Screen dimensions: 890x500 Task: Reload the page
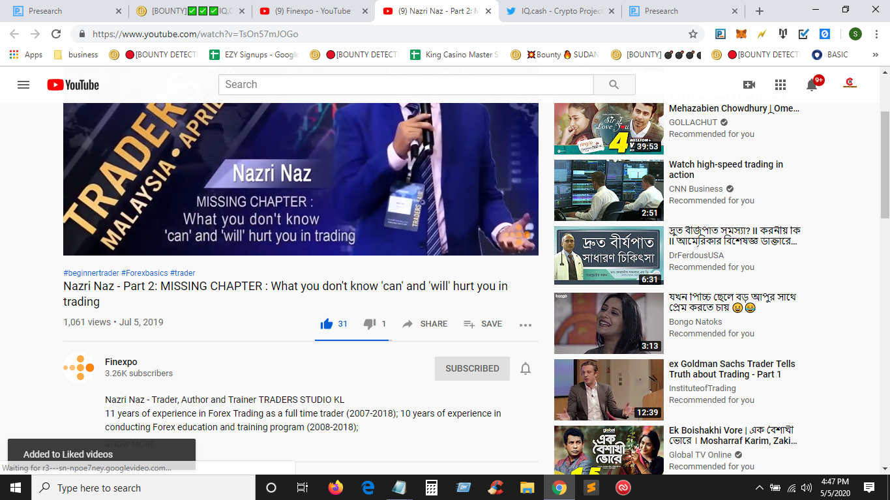56,34
